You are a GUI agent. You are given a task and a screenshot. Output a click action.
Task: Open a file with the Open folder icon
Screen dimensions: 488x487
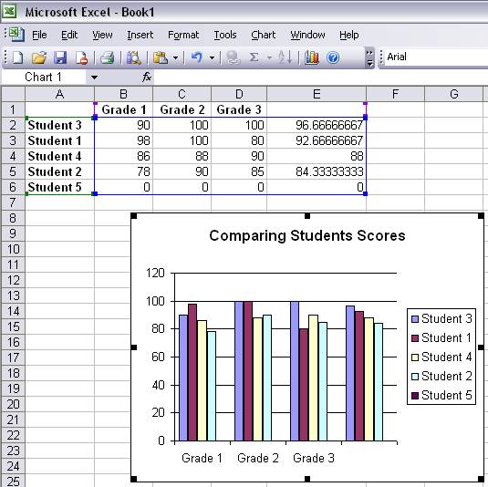point(39,57)
